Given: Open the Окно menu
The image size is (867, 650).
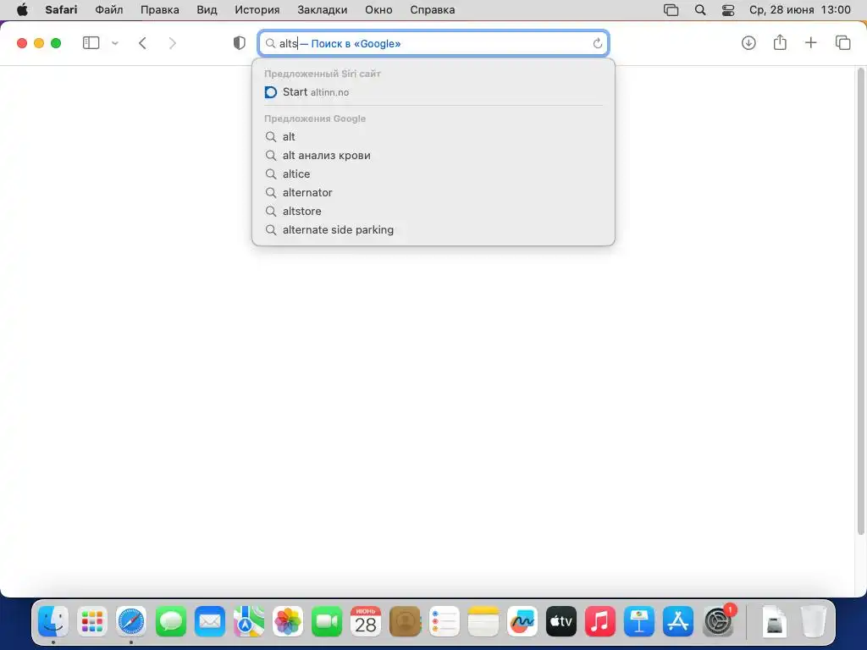Looking at the screenshot, I should [x=378, y=10].
